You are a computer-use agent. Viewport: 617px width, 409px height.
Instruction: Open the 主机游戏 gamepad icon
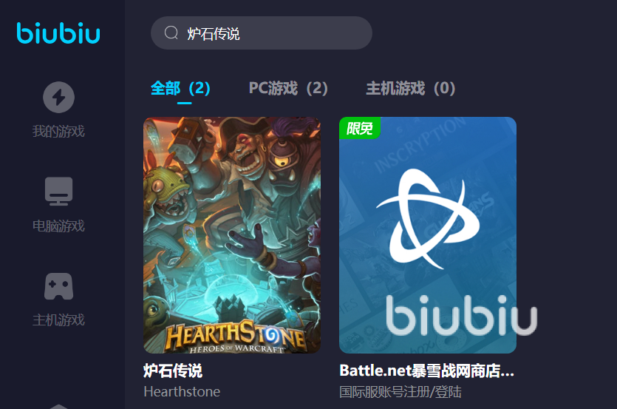[58, 286]
